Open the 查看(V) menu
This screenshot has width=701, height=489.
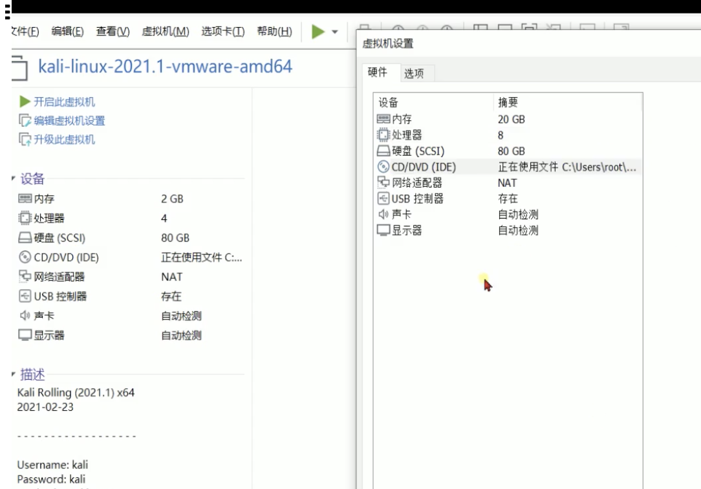click(113, 31)
